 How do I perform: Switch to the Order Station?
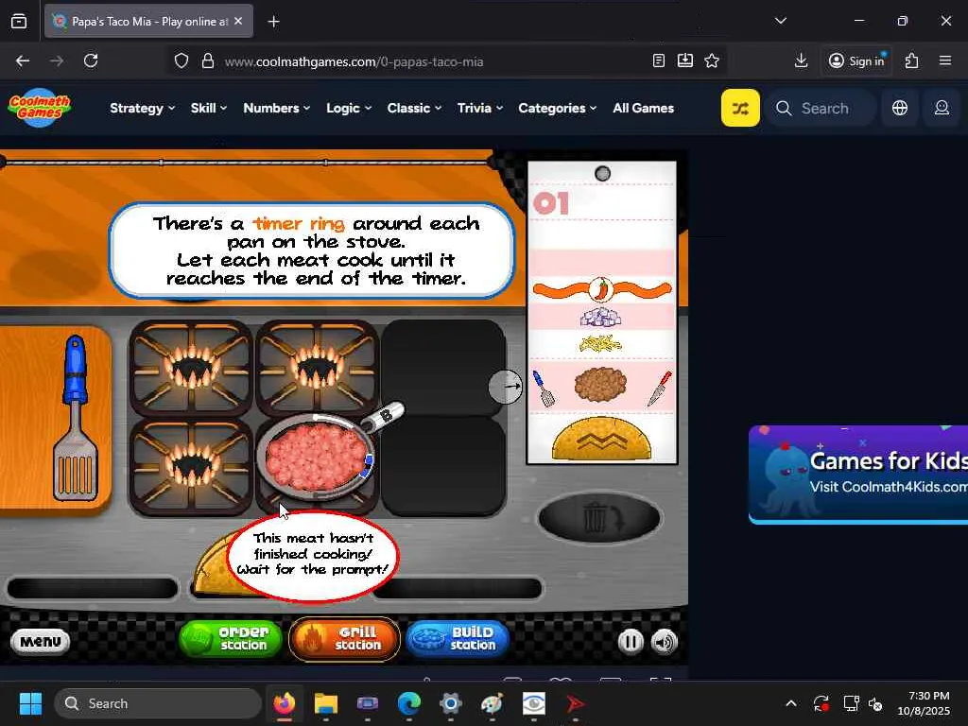click(x=231, y=639)
